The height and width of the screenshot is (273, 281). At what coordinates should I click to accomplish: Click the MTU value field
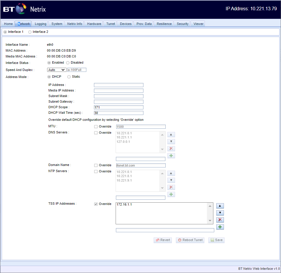(x=141, y=127)
